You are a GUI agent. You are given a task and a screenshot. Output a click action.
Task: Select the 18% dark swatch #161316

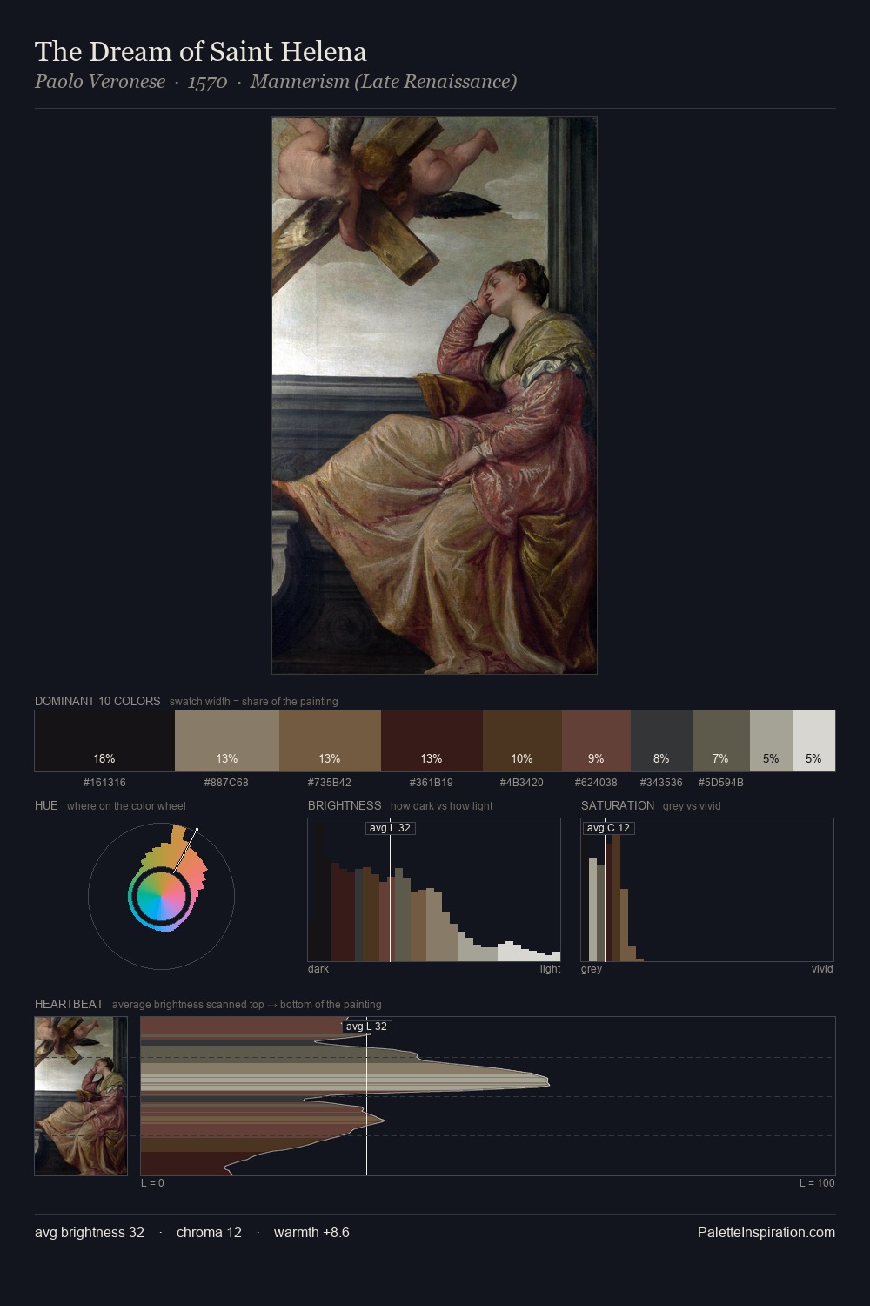(x=104, y=741)
